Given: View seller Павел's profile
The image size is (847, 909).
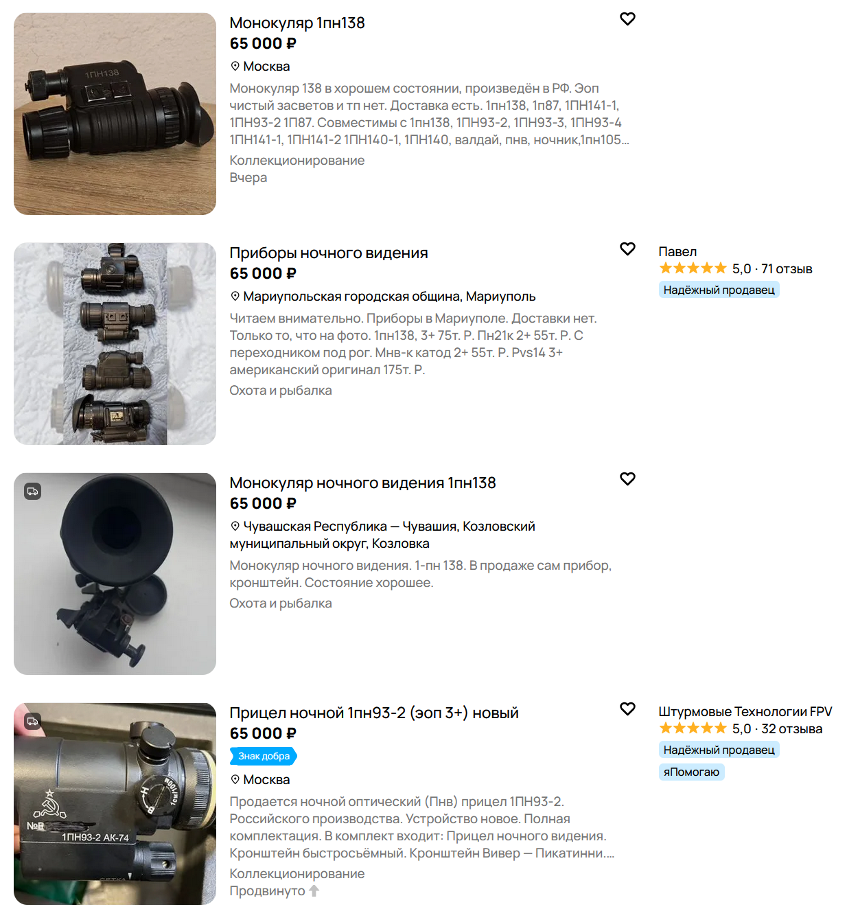Looking at the screenshot, I should point(677,252).
